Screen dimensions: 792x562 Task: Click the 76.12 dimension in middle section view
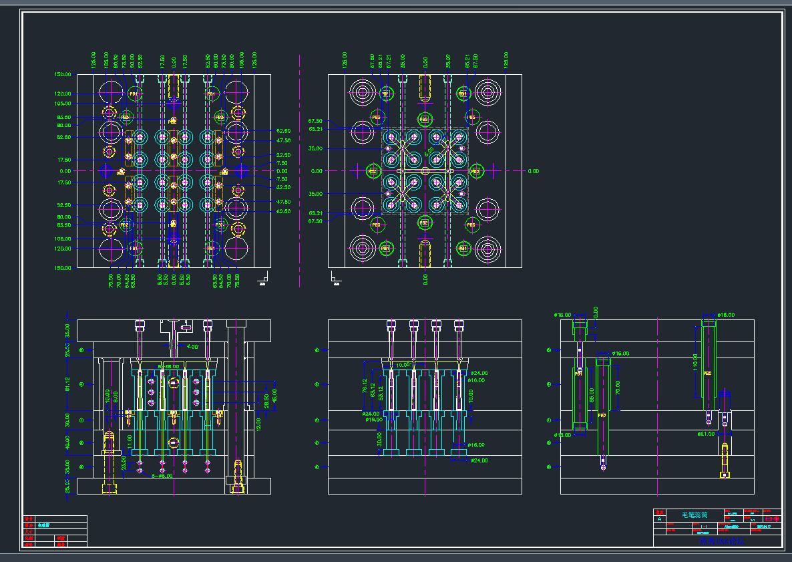coord(365,386)
